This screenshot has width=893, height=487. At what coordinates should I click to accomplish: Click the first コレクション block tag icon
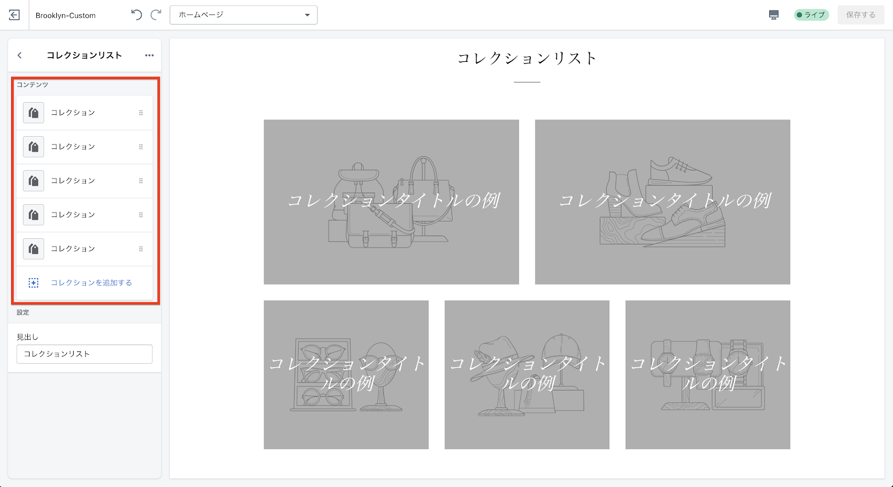[x=33, y=113]
